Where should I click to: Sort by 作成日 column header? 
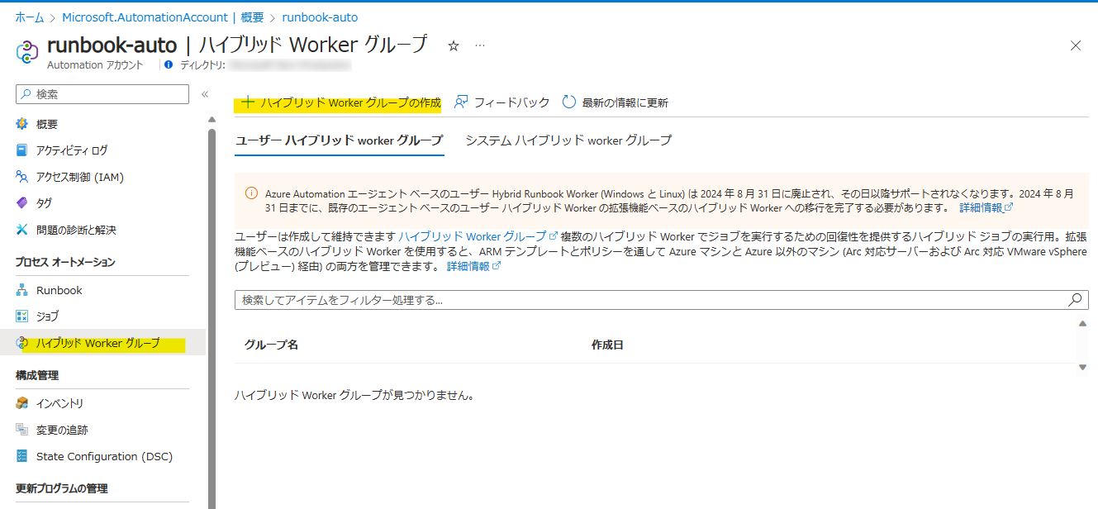click(607, 345)
